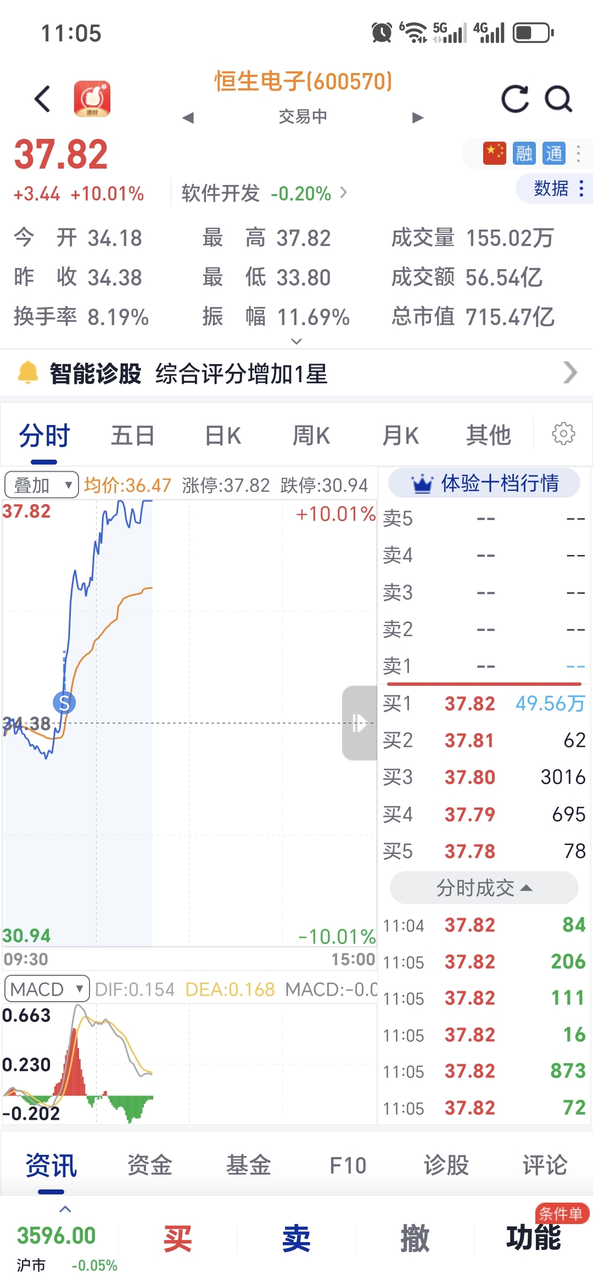Open the 条件单 conditional order badge
Viewport: 593px width, 1285px height.
562,1213
